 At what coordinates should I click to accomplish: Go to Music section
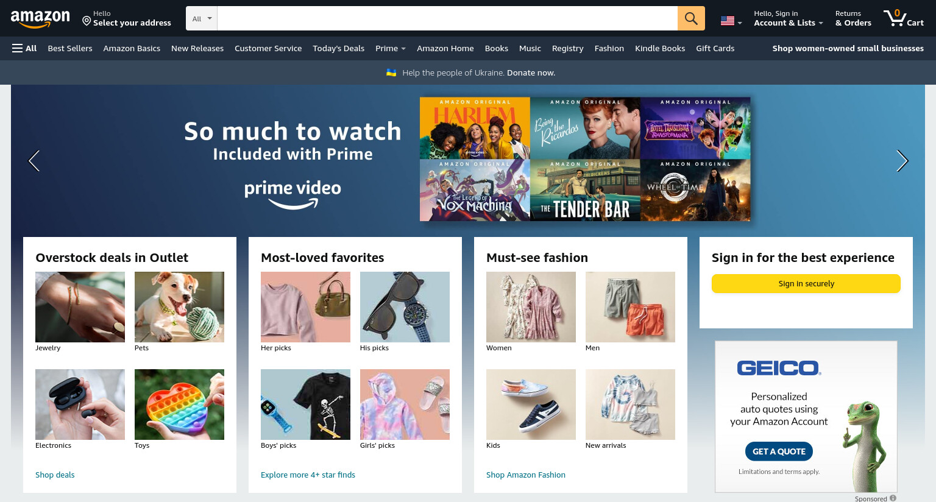530,48
